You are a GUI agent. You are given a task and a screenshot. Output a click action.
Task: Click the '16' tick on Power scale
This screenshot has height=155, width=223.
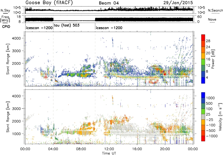[208, 59]
